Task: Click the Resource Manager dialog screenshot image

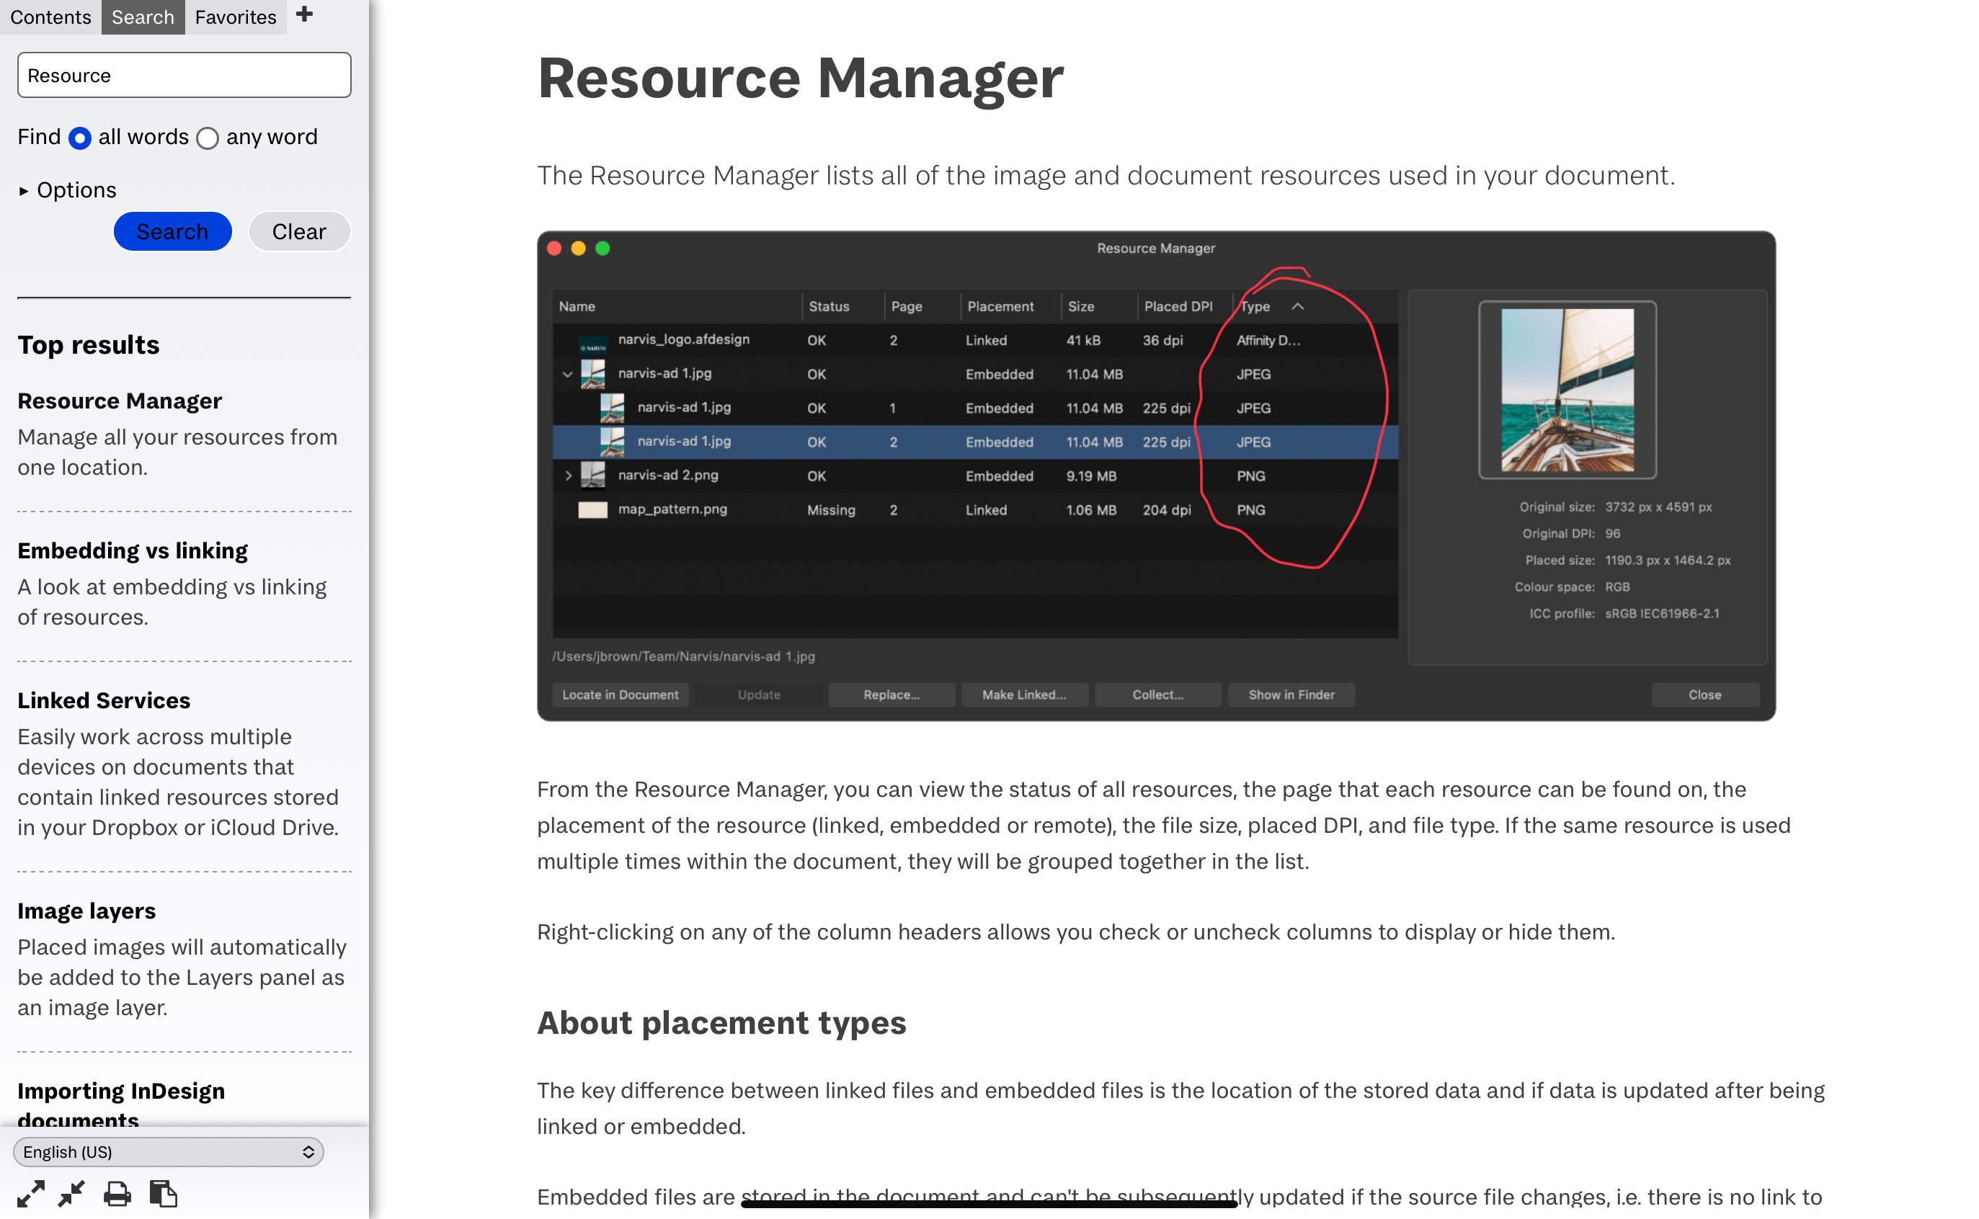Action: [x=1156, y=475]
